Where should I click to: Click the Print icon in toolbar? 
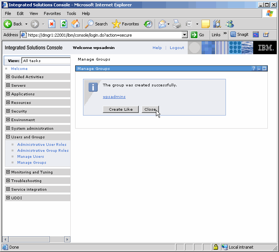pos(177,24)
